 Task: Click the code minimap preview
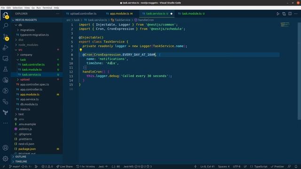(x=285, y=25)
